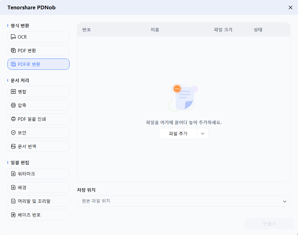298x235 pixels.
Task: Select the 압축 (compress) tool
Action: point(38,105)
